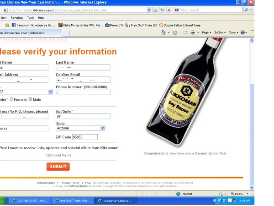
Task: Open the Privacy Policy link
Action: (70, 183)
